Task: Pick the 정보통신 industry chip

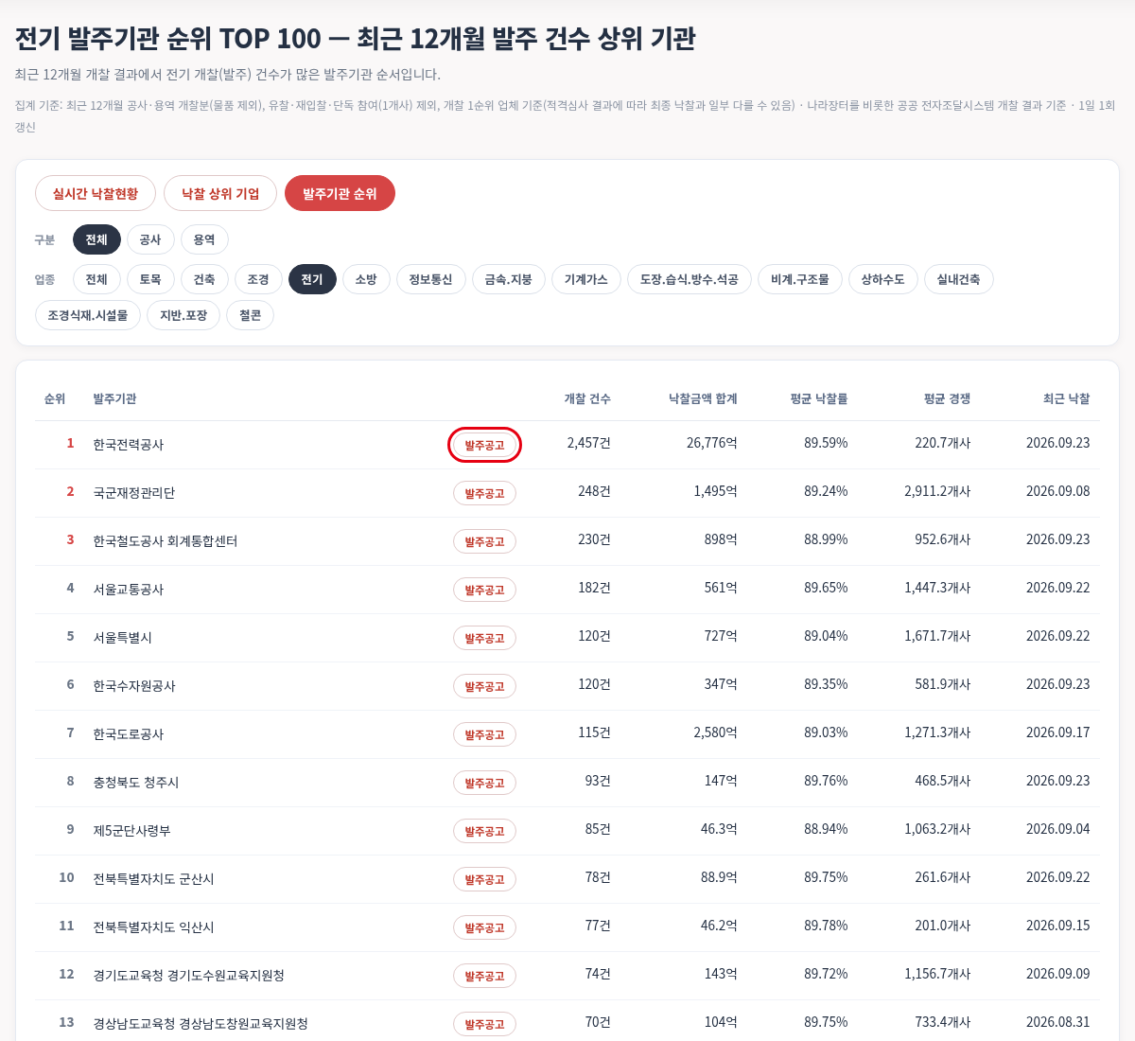Action: pos(431,279)
